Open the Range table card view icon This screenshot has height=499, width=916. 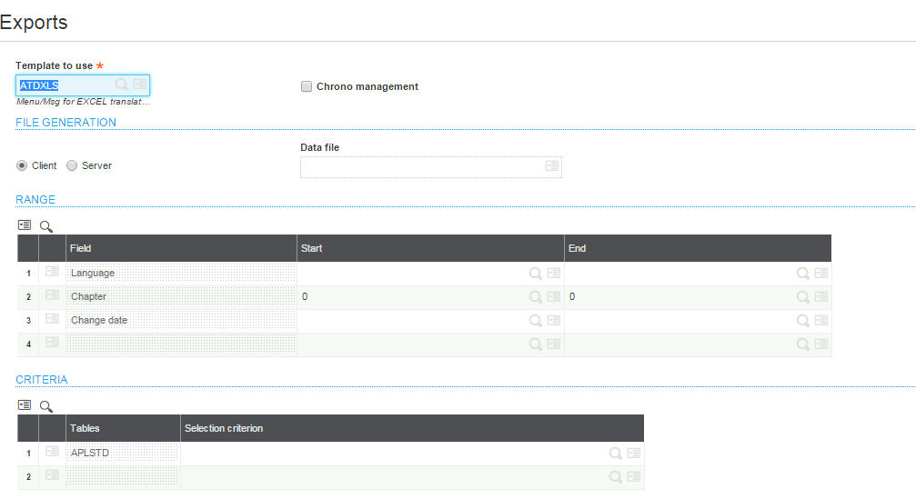pos(25,225)
